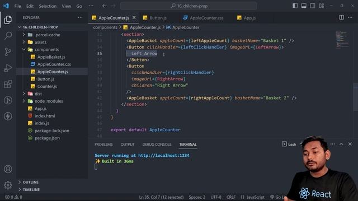Click the VS Code logo icon

click(6, 6)
